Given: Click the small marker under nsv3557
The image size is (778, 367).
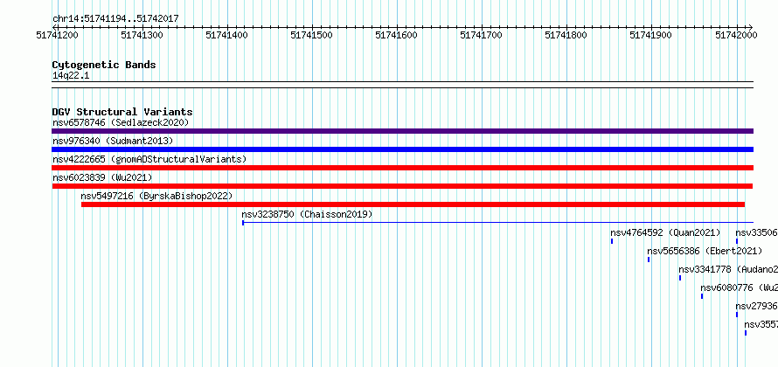Looking at the screenshot, I should (746, 333).
